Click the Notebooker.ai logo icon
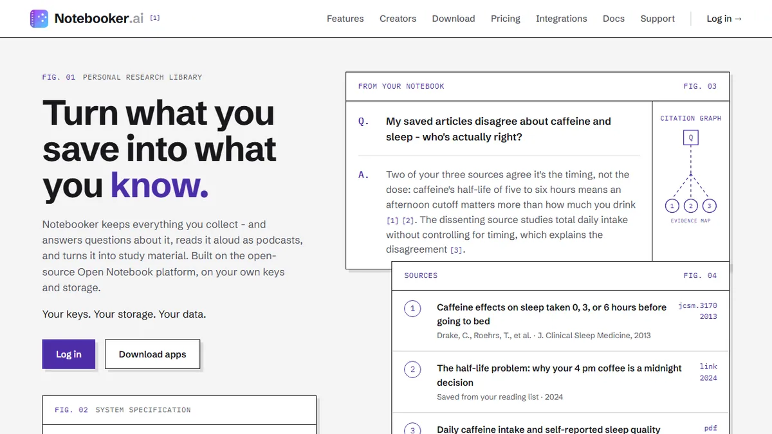This screenshot has width=772, height=434. click(39, 19)
